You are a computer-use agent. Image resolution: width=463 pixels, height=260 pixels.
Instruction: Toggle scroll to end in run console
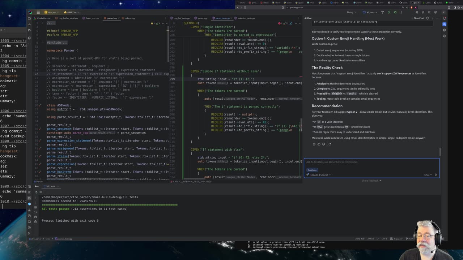coord(35,212)
